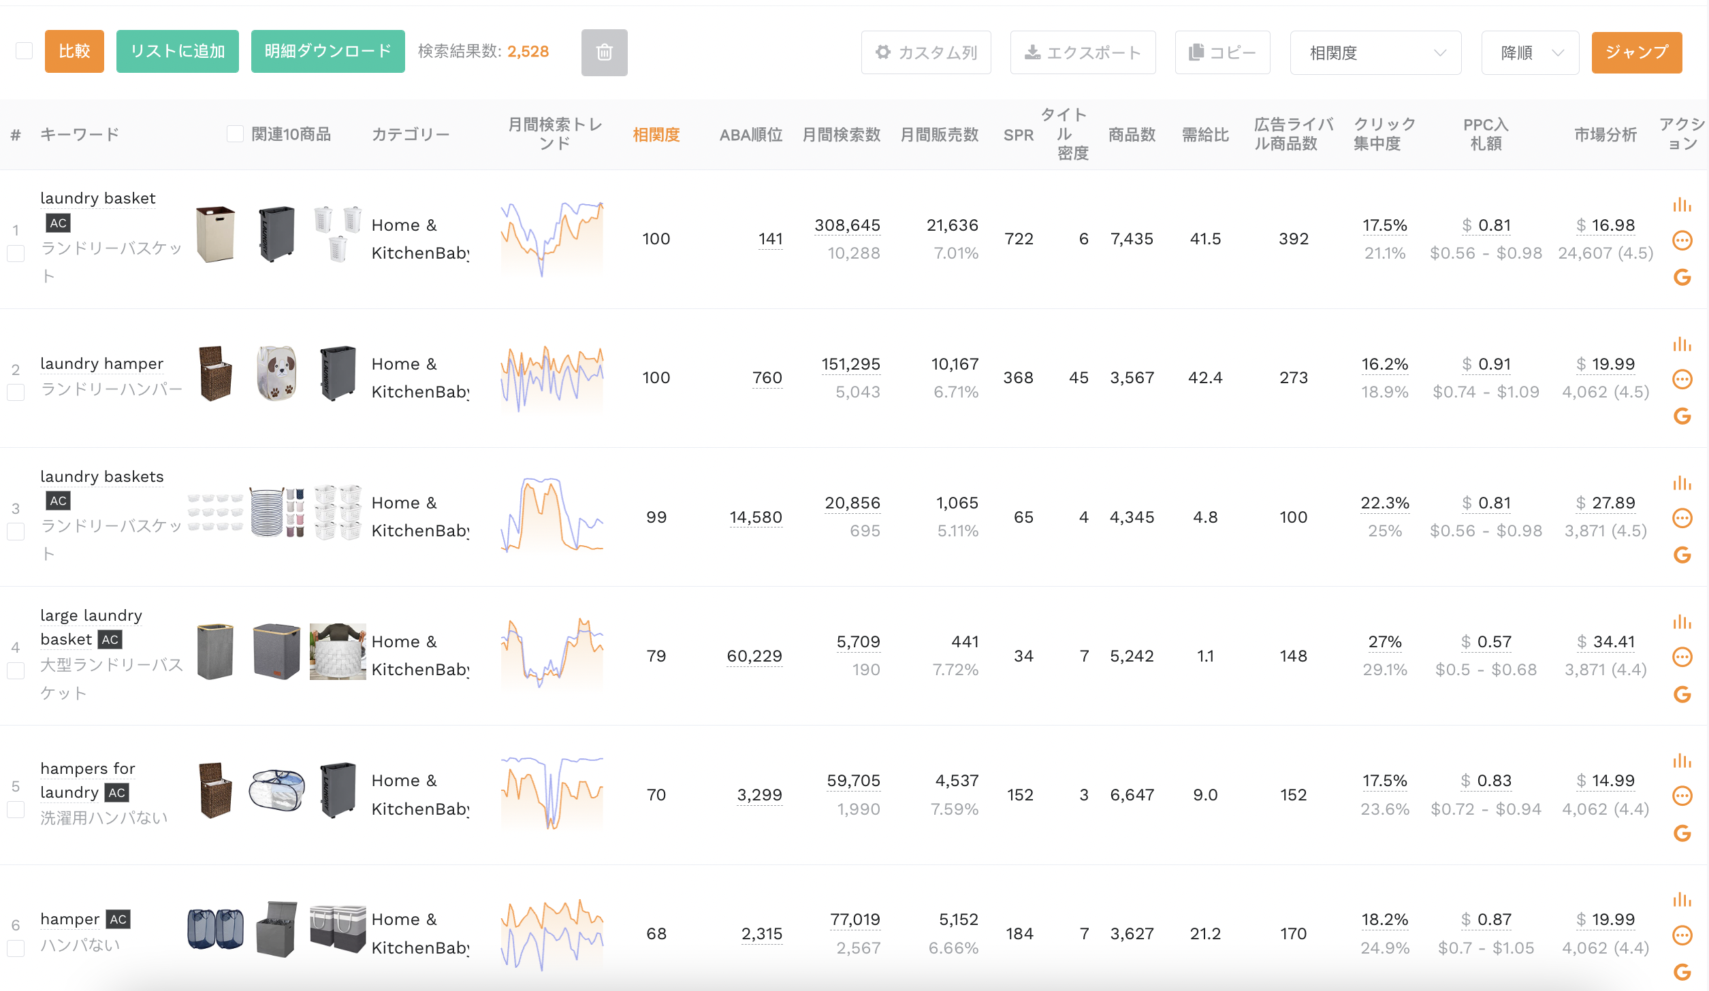
Task: Click the gray trash delete icon
Action: click(x=604, y=52)
